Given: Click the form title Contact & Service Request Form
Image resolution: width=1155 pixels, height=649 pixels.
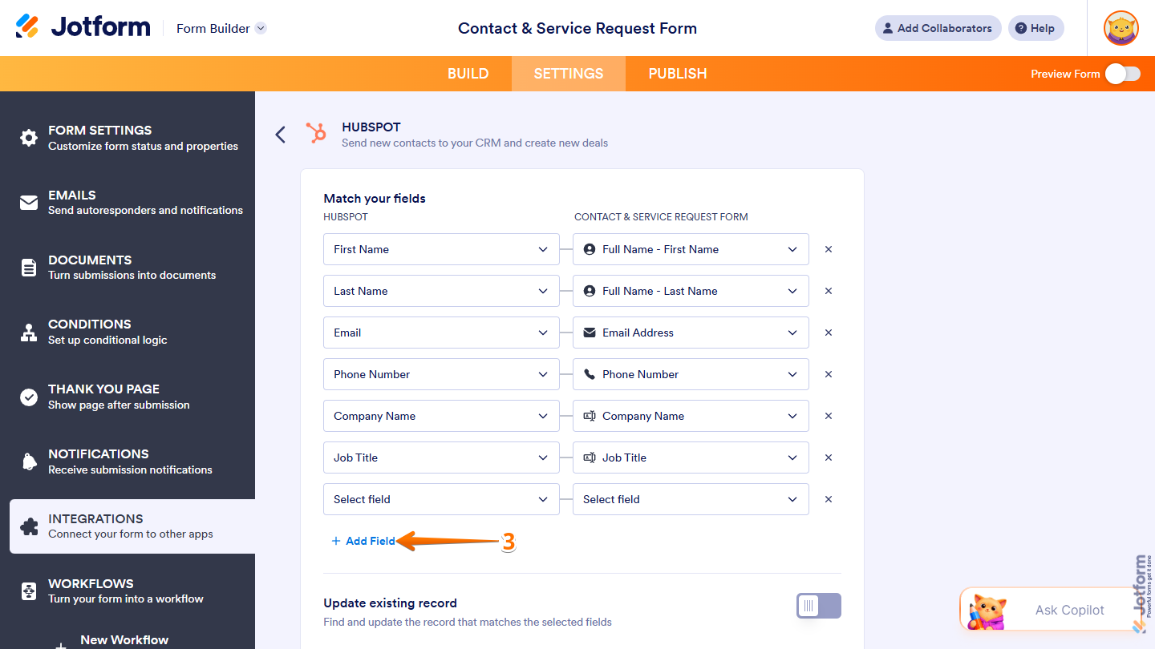Looking at the screenshot, I should click(x=577, y=28).
